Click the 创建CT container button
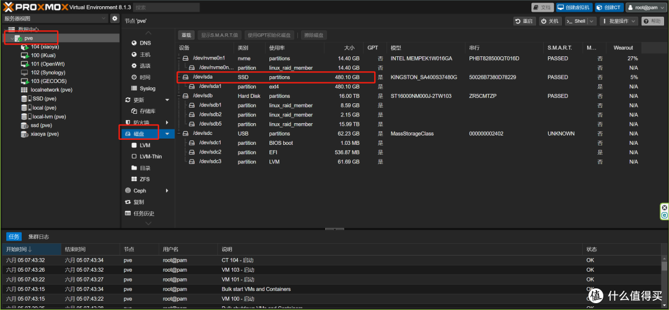669x310 pixels. (610, 7)
